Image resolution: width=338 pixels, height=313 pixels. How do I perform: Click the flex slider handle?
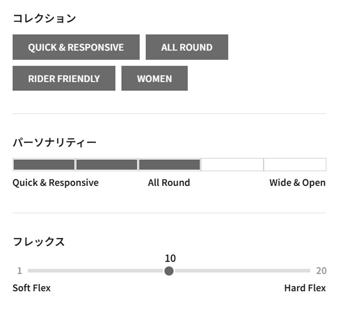pos(169,271)
